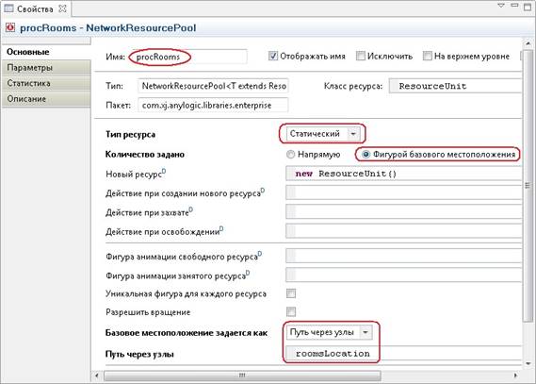Image resolution: width=536 pixels, height=384 pixels.
Task: Click the Тип ресурса label
Action: click(x=130, y=135)
